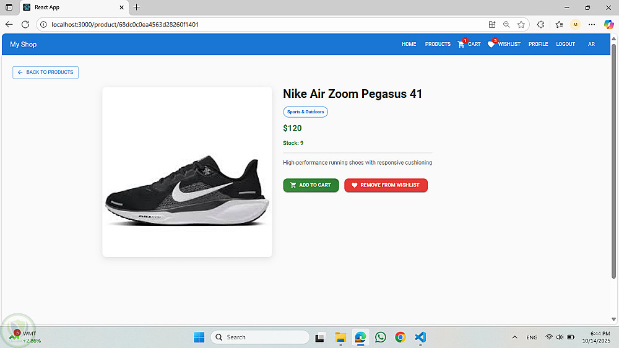Focus the browser address bar URL
The height and width of the screenshot is (348, 619).
(125, 25)
